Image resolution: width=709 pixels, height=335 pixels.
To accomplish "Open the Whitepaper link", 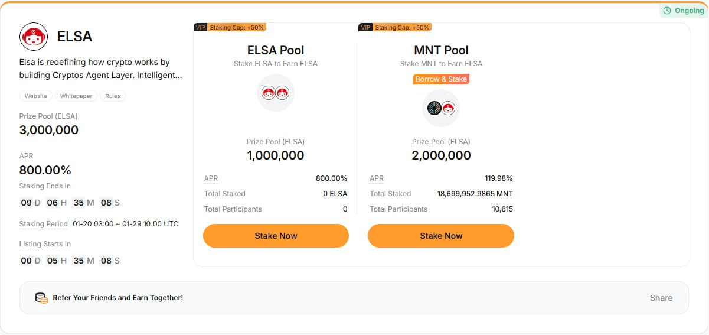I will click(x=76, y=96).
